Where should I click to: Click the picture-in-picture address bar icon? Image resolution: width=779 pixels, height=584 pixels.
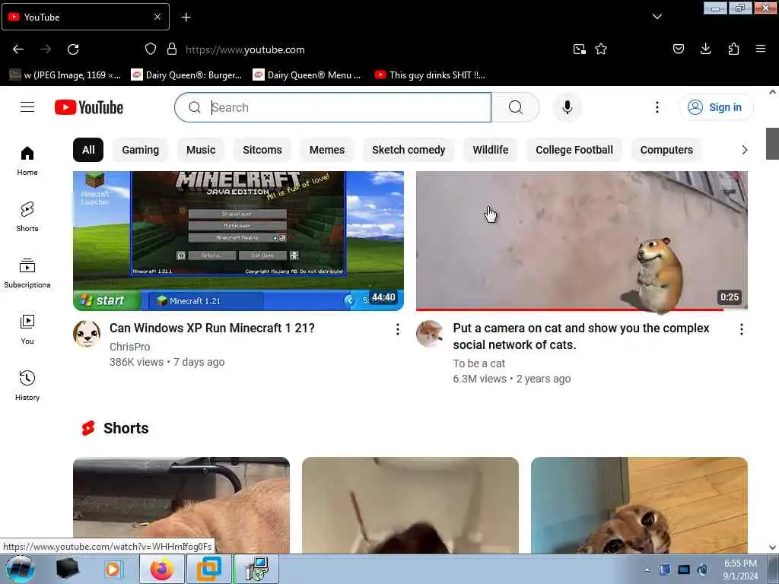pos(579,49)
